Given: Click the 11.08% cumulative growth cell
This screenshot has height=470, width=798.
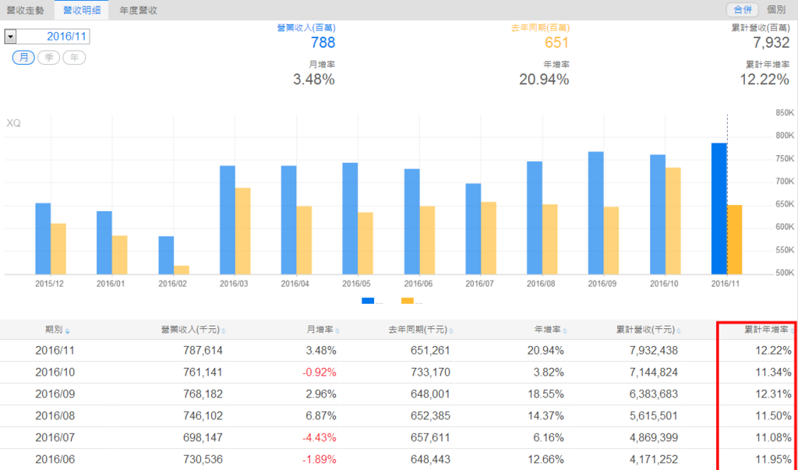Looking at the screenshot, I should pos(774,437).
